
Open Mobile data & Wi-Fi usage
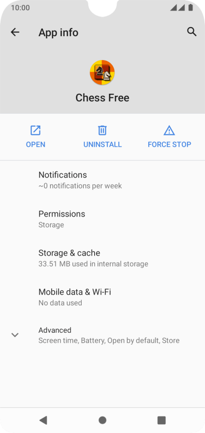[102, 297]
